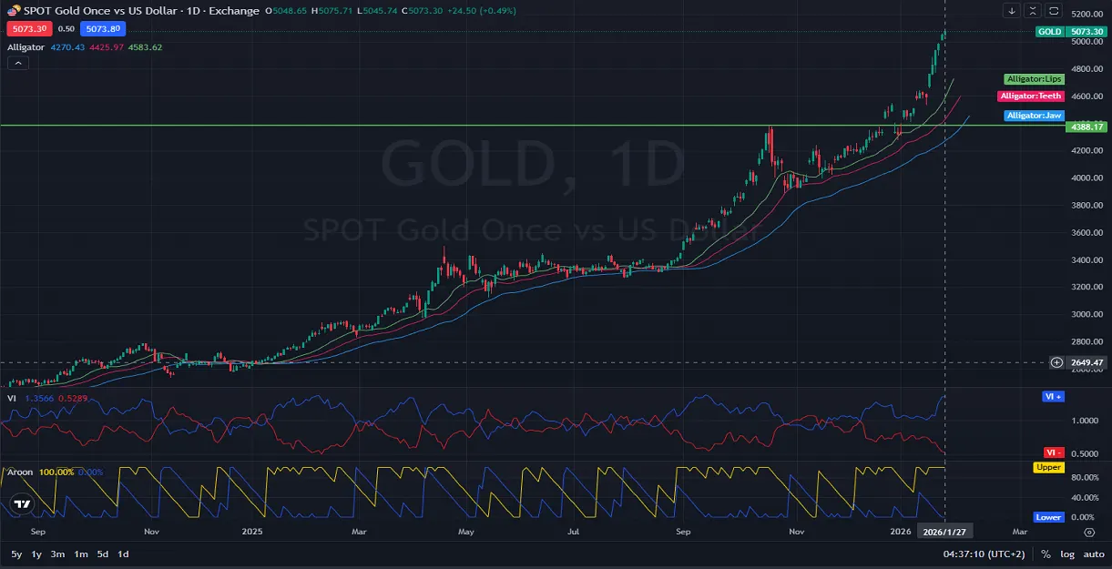Click the gold symbol flag icon
The height and width of the screenshot is (569, 1112).
14,11
